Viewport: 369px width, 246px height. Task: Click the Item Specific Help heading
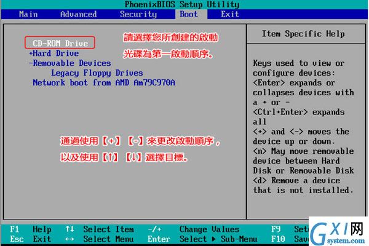[303, 34]
